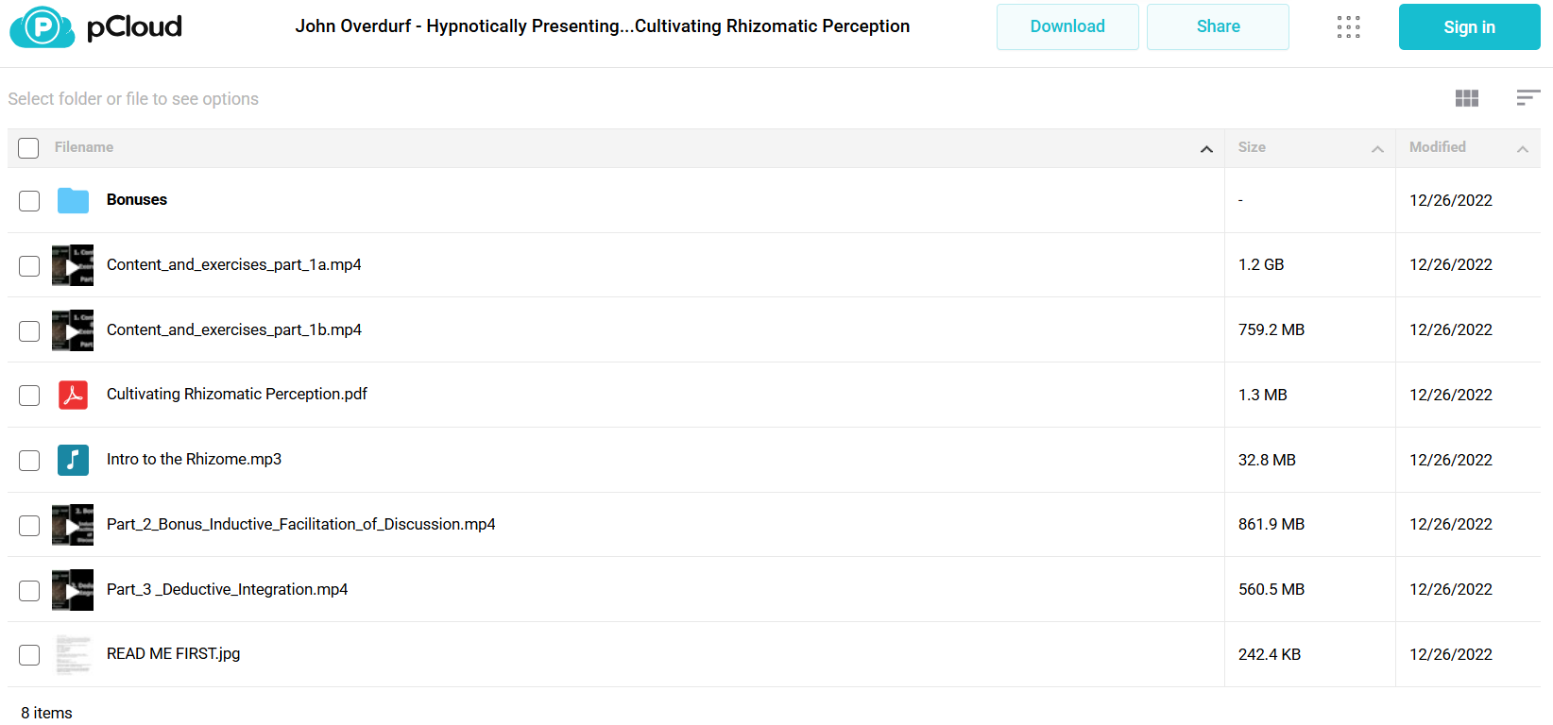This screenshot has height=725, width=1553.
Task: Open the sort options icon
Action: pyautogui.click(x=1528, y=98)
